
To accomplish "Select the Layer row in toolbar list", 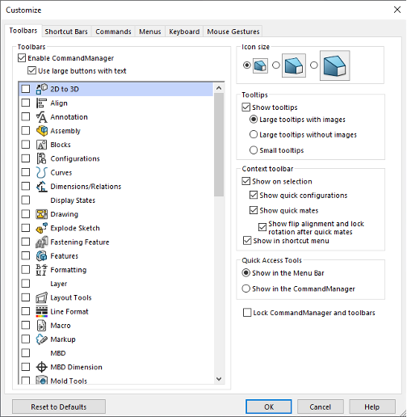I will point(116,284).
